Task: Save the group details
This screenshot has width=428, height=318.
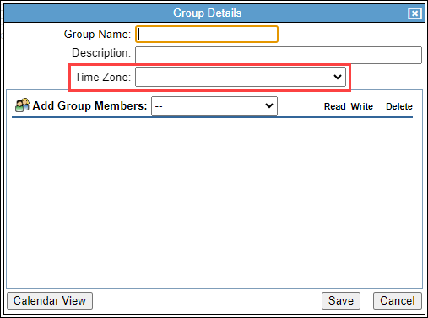Action: (341, 300)
